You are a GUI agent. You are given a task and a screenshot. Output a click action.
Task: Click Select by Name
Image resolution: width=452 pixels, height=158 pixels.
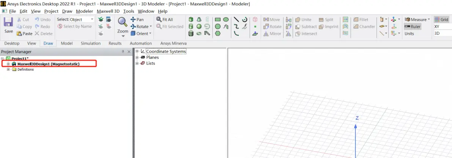pos(75,26)
